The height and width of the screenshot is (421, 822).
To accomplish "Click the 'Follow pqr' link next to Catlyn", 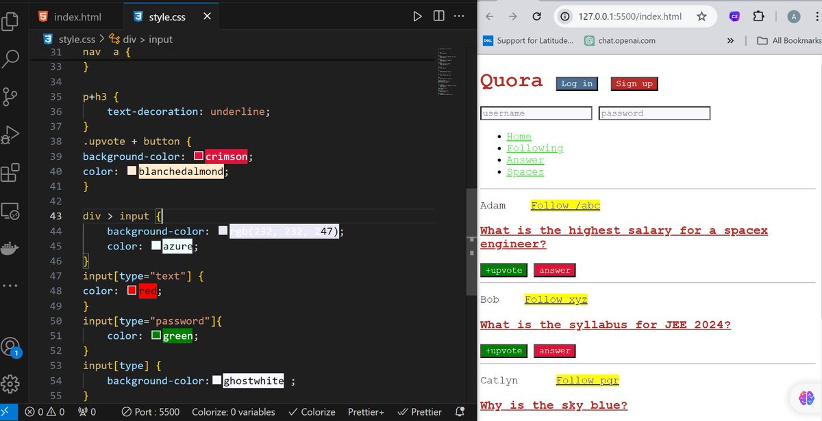I will (x=587, y=381).
